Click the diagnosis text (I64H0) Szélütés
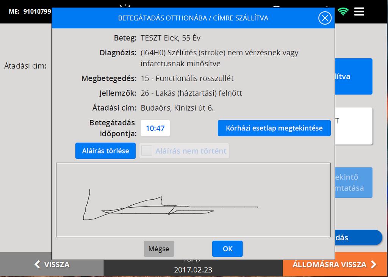Viewport: 388px width, 277px height. pos(219,58)
